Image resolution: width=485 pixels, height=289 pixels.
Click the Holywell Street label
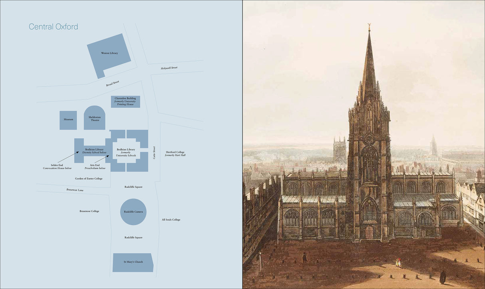coord(169,68)
